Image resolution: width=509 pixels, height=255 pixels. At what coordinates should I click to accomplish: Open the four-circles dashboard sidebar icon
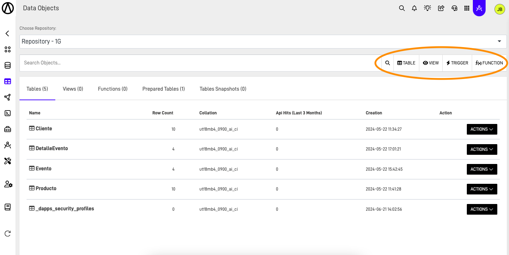click(7, 50)
